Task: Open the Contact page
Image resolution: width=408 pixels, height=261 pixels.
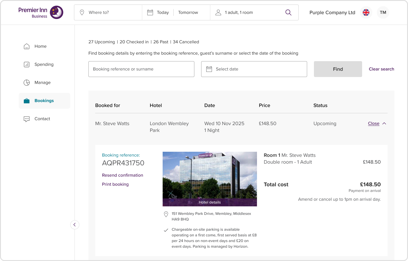Action: (x=44, y=119)
